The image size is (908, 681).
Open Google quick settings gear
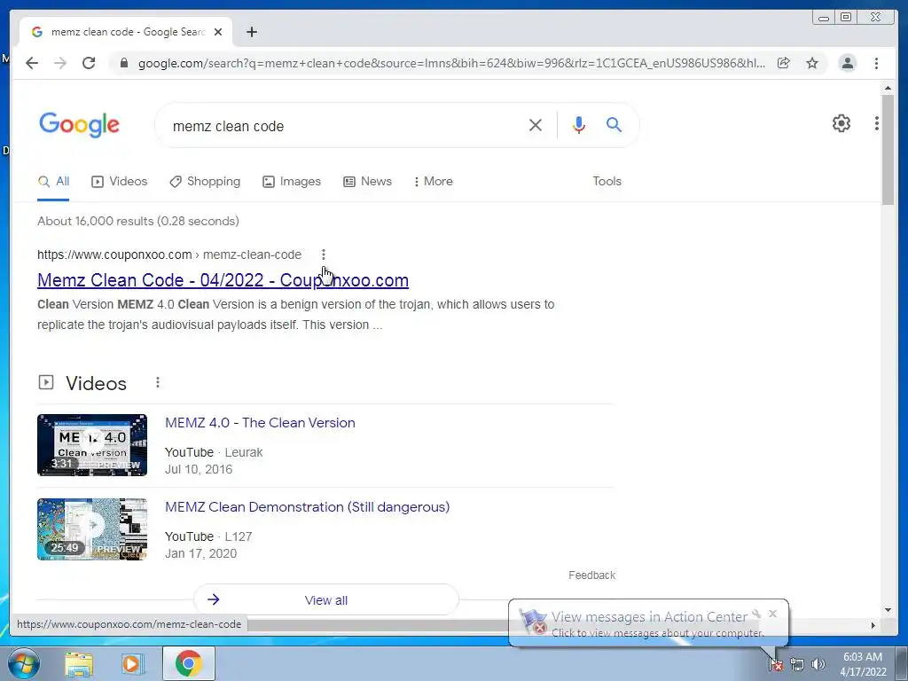coord(841,123)
